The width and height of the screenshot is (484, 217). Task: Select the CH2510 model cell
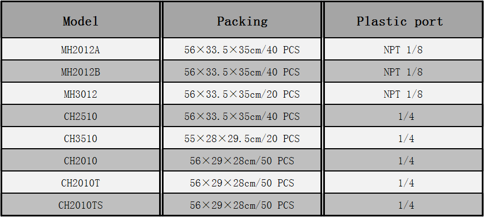81,116
